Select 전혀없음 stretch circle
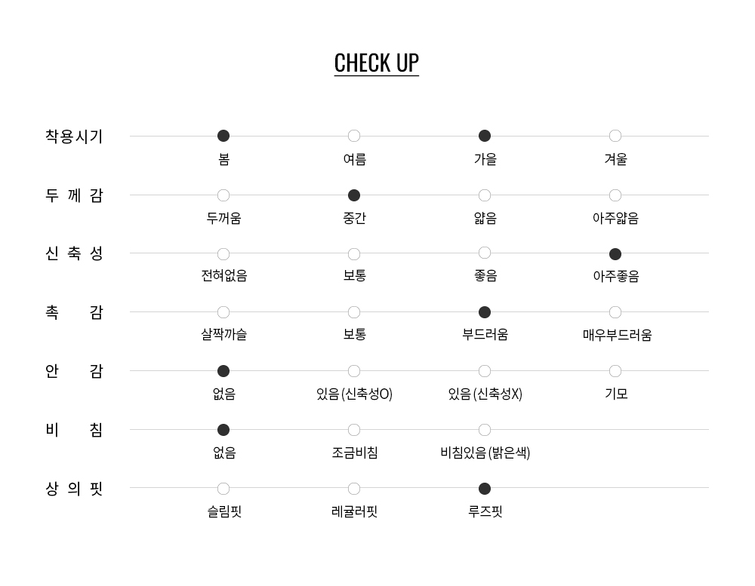The width and height of the screenshot is (755, 586). pos(223,254)
